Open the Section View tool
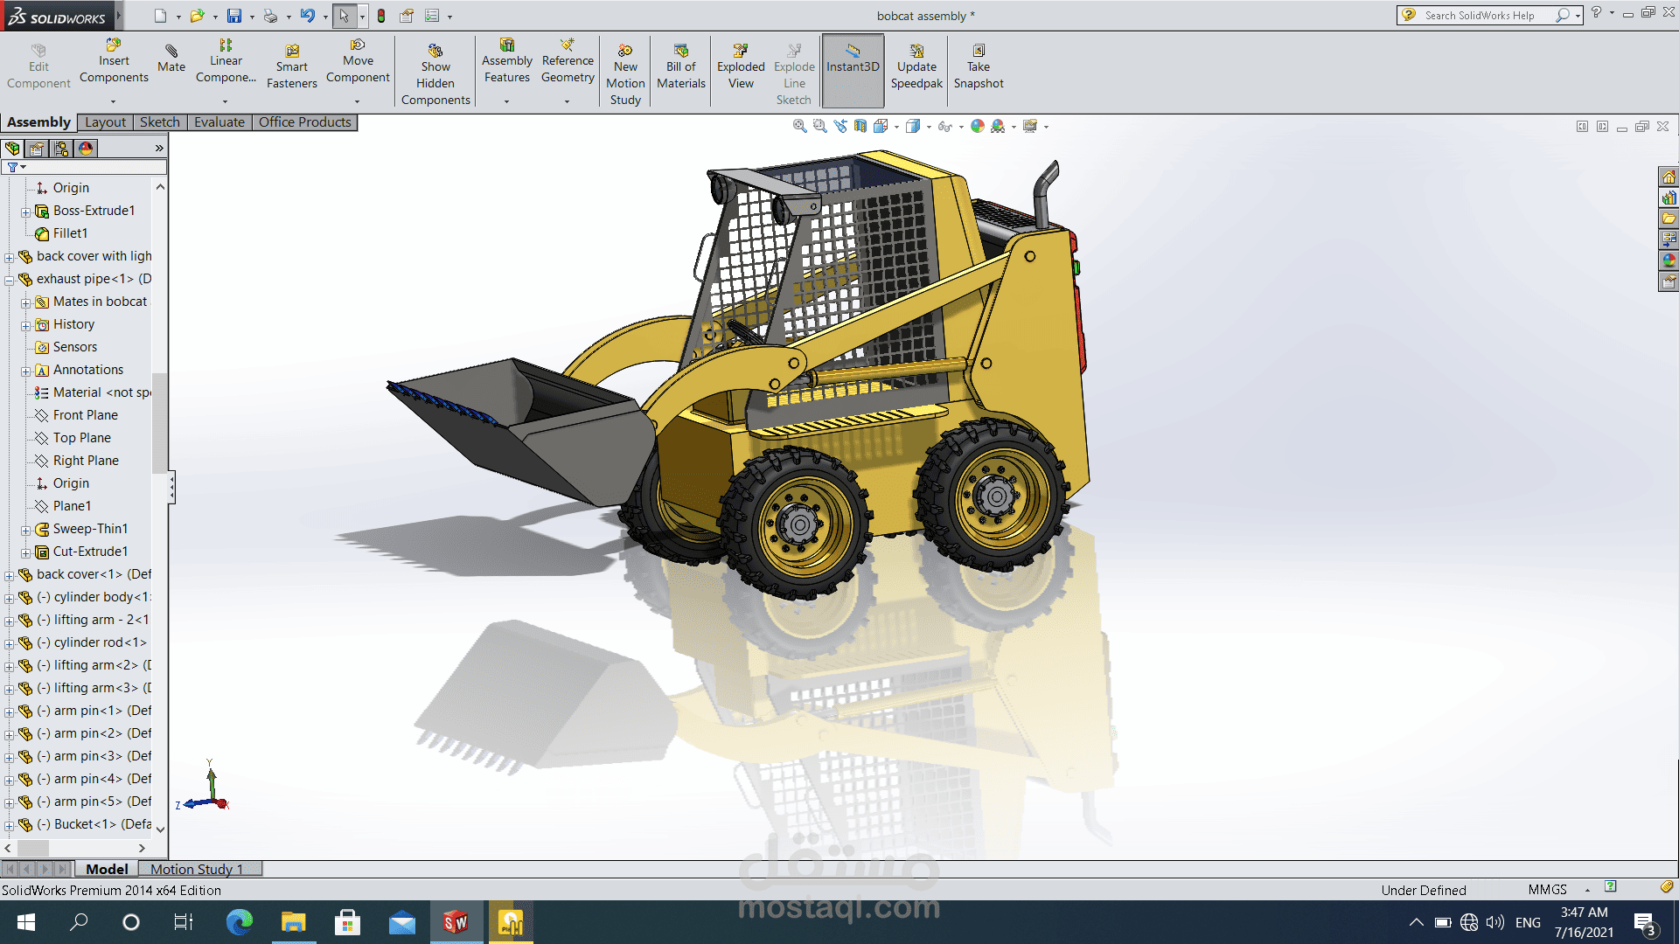Image resolution: width=1679 pixels, height=944 pixels. 860,126
